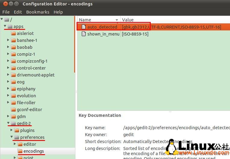Expand the file-roller folder arrow
Screen dimensions: 230x159
pyautogui.click(x=8, y=102)
